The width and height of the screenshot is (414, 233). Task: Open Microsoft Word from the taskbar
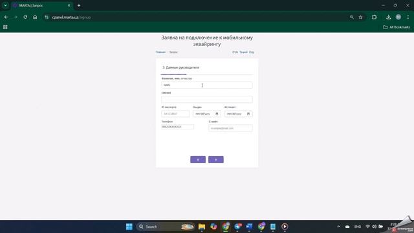(249, 227)
